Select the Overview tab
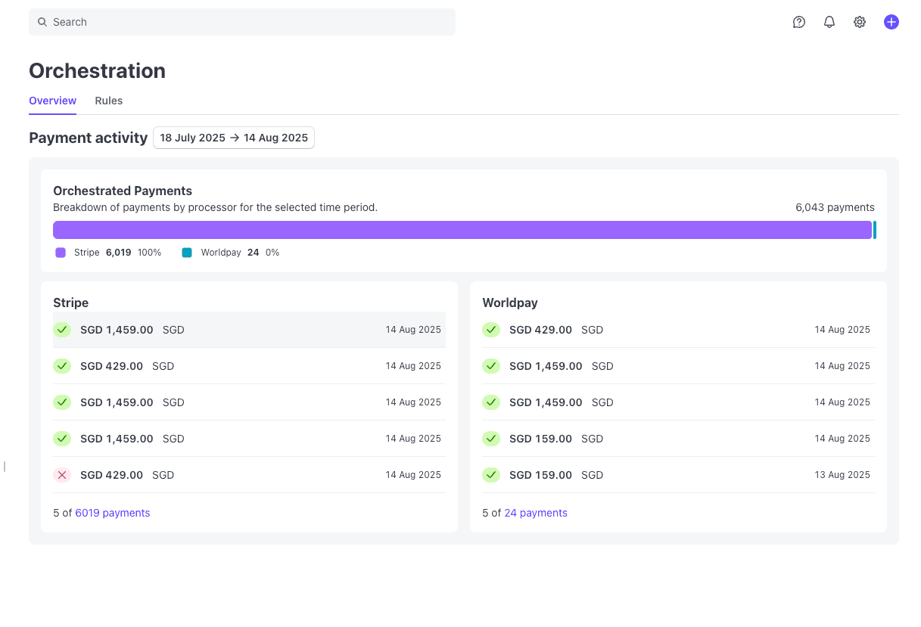The image size is (921, 627). pyautogui.click(x=52, y=101)
